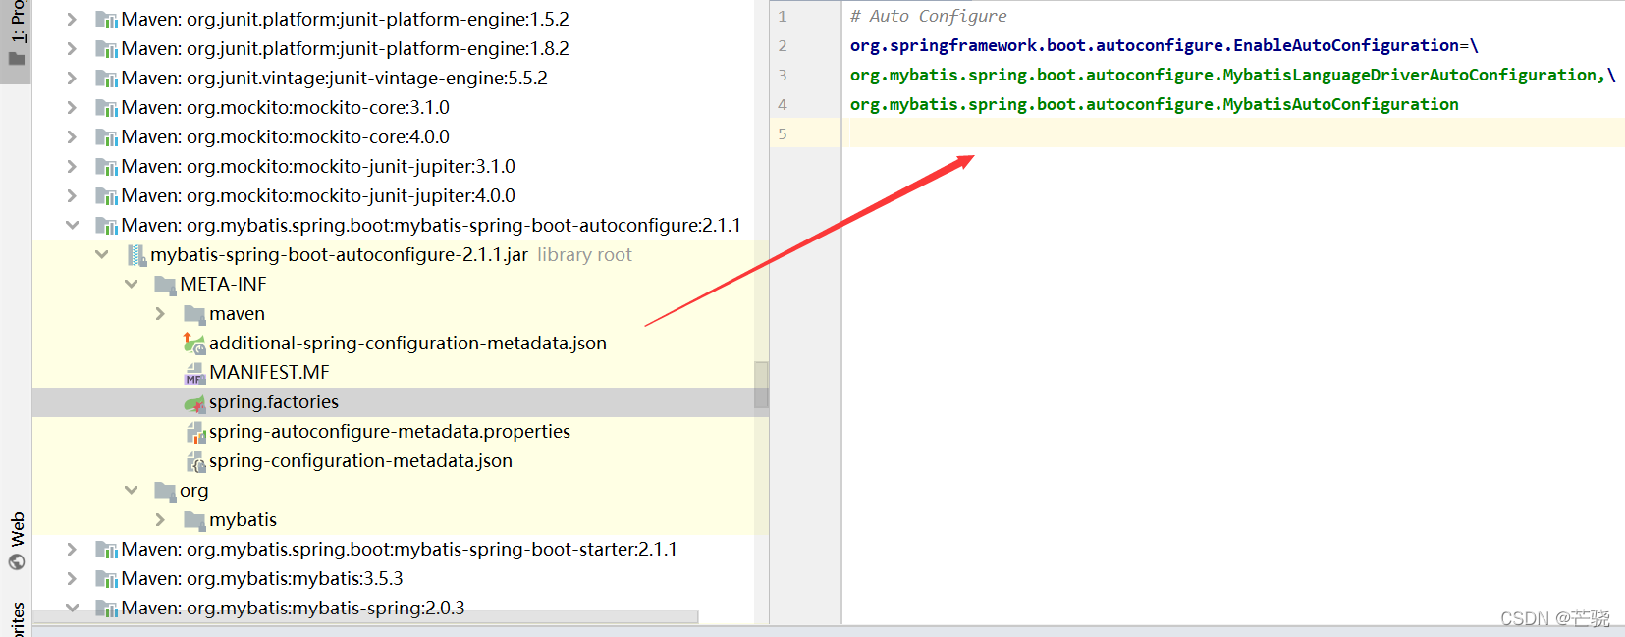Collapse the META-INF folder

click(131, 284)
